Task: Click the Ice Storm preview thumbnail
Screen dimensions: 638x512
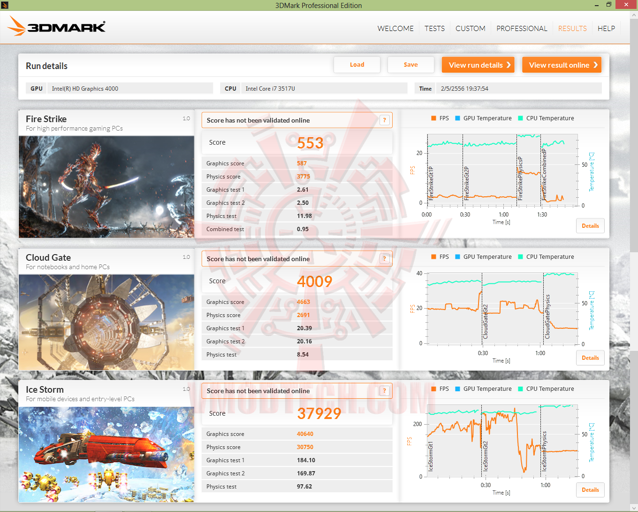Action: [x=106, y=454]
